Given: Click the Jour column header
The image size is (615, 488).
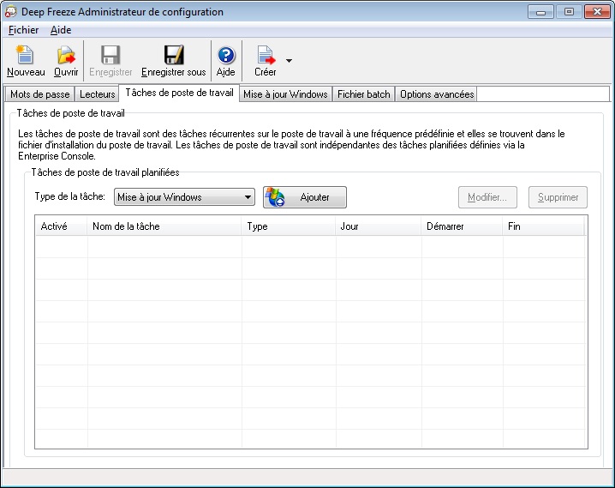Looking at the screenshot, I should pyautogui.click(x=379, y=226).
